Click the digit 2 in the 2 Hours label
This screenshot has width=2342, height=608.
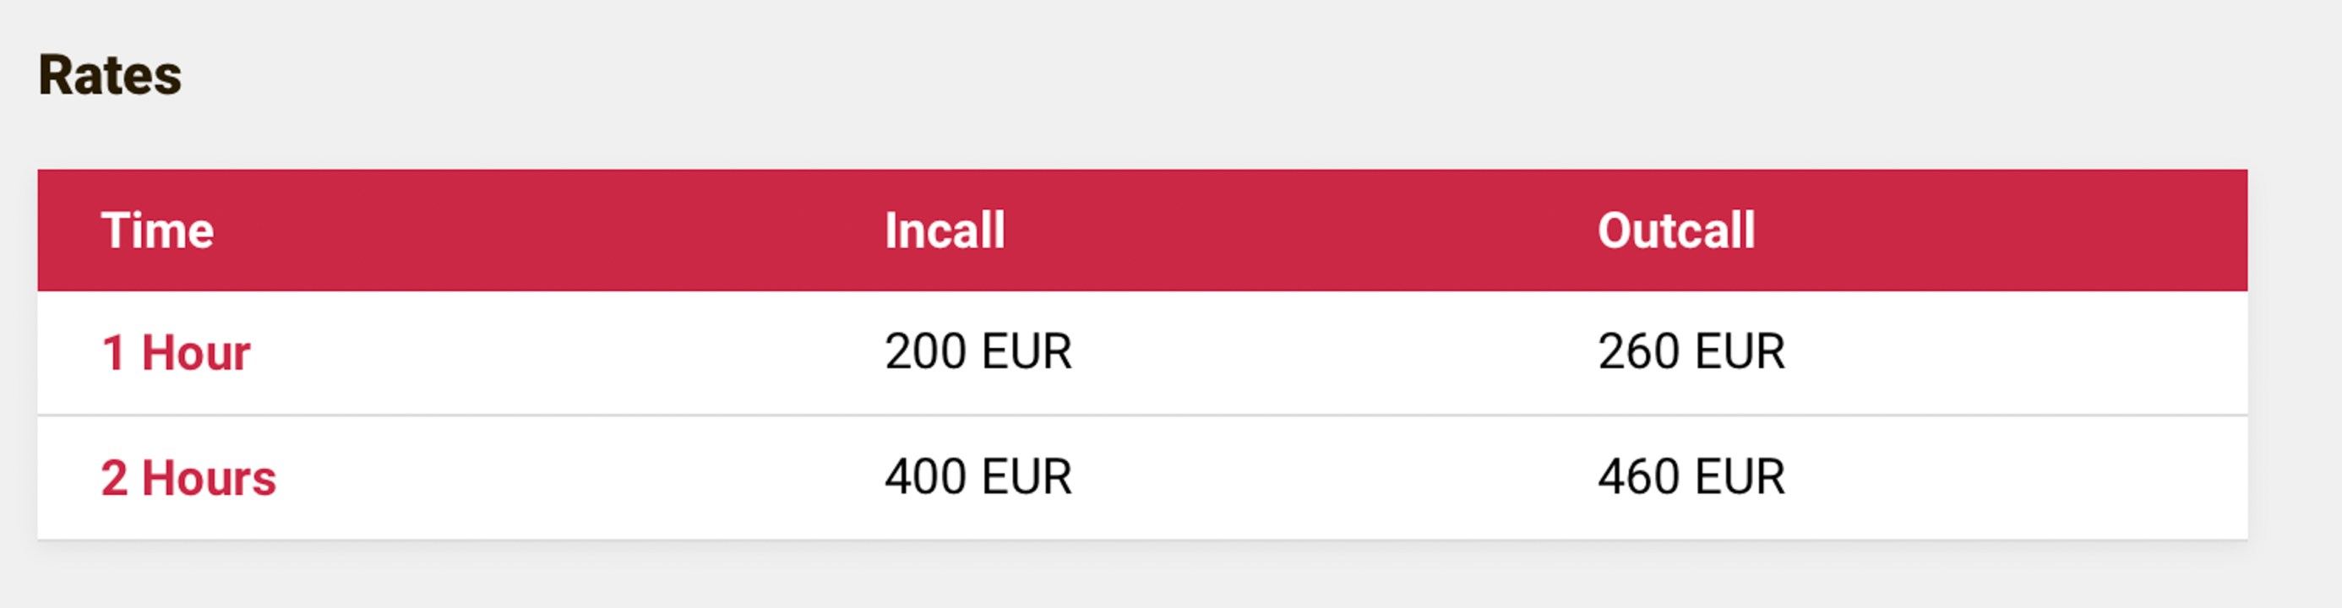coord(115,478)
